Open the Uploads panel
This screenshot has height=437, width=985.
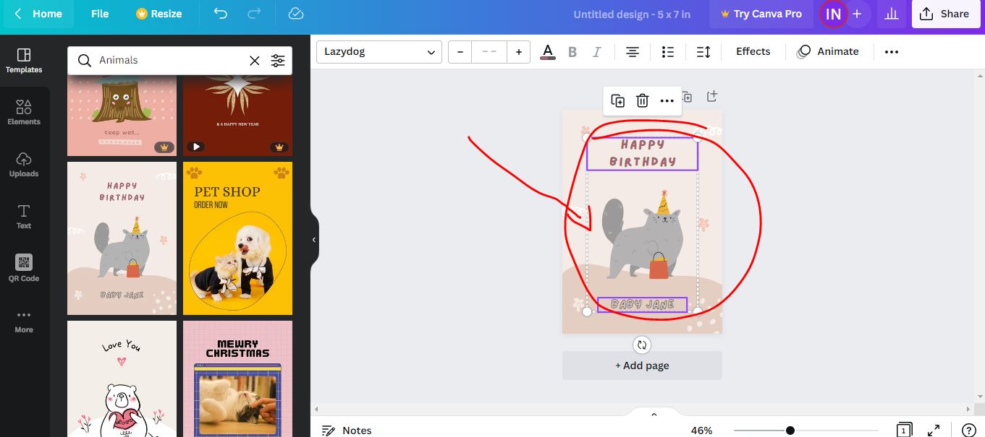(x=24, y=164)
